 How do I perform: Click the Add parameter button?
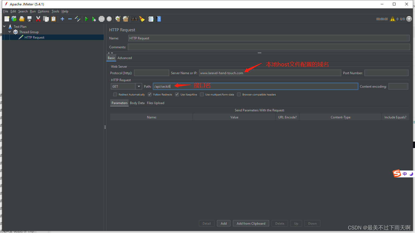click(x=224, y=223)
